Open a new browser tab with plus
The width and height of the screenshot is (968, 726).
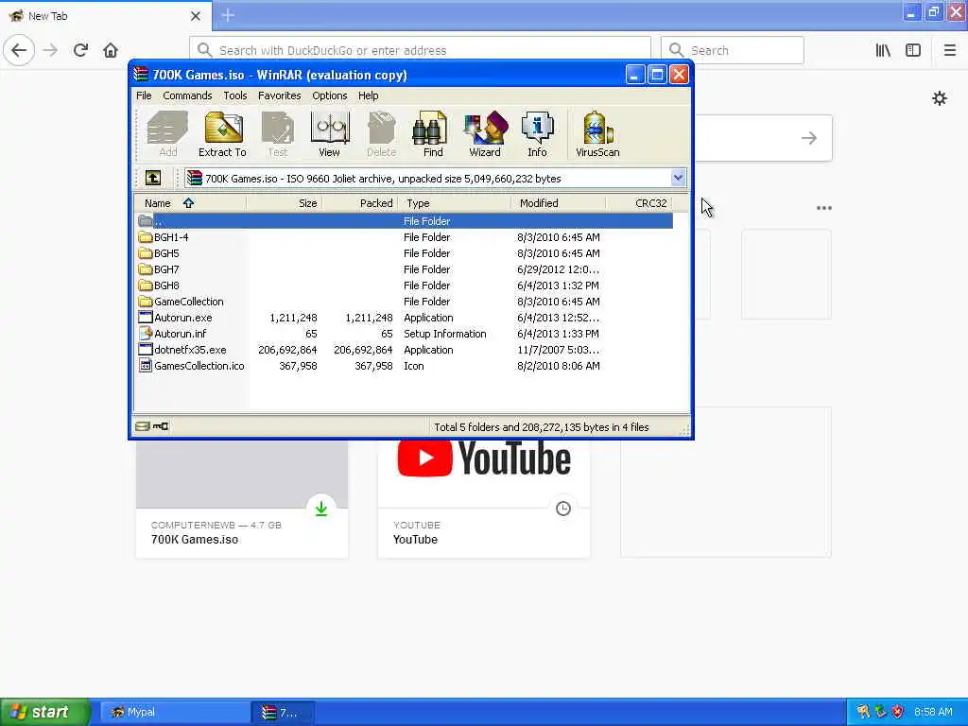click(x=228, y=15)
